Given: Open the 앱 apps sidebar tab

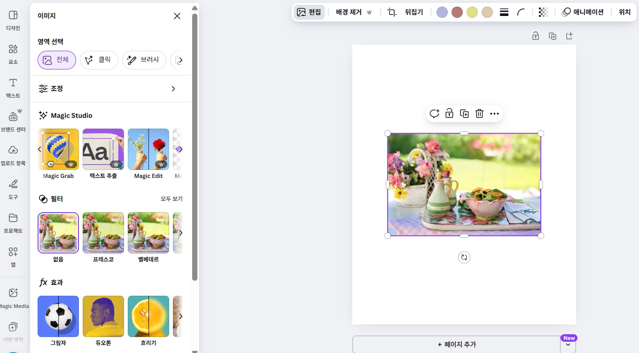Looking at the screenshot, I should point(13,257).
